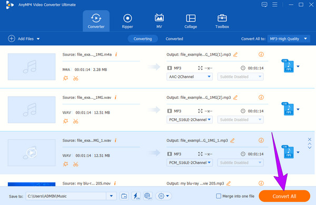
Task: Click MP3 format icon for G_1MG_1.mp3
Action: (288, 152)
